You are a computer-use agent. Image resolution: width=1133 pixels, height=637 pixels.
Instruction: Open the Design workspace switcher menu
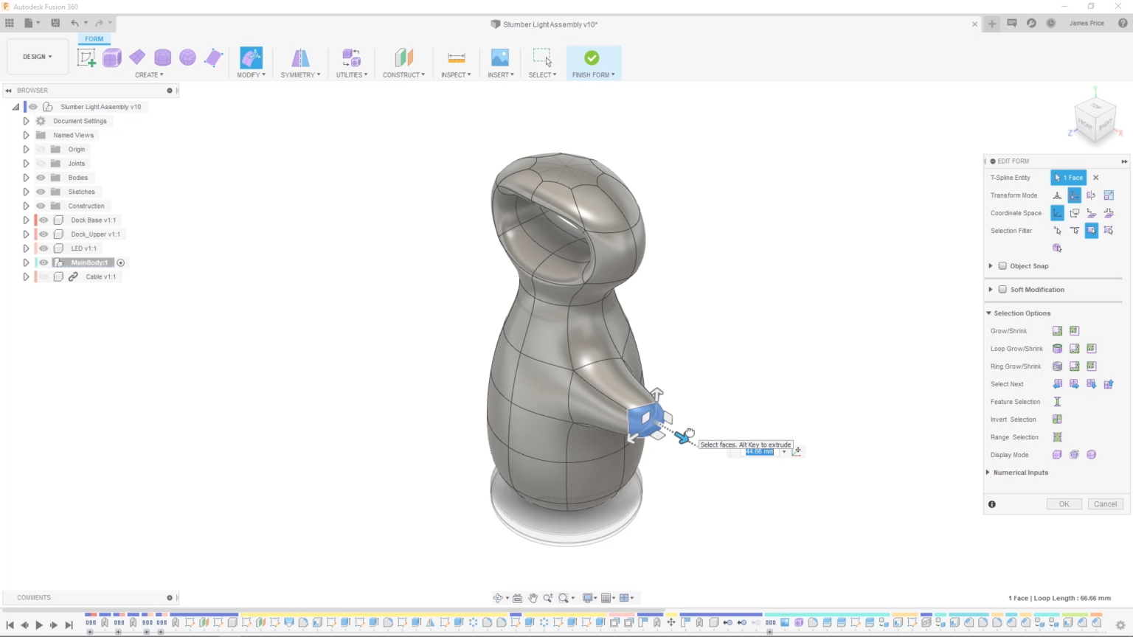pos(37,56)
